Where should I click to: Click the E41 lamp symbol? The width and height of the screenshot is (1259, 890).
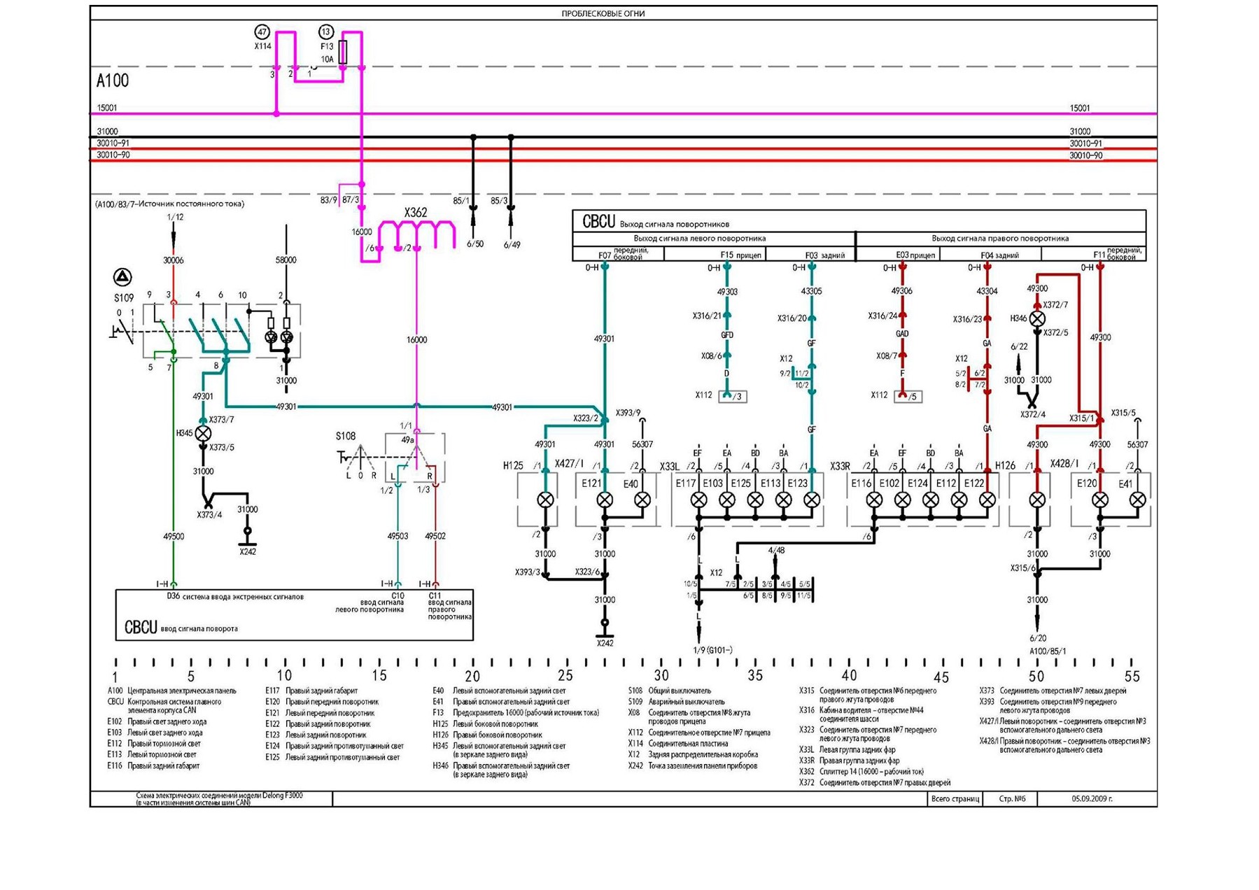pyautogui.click(x=1138, y=500)
